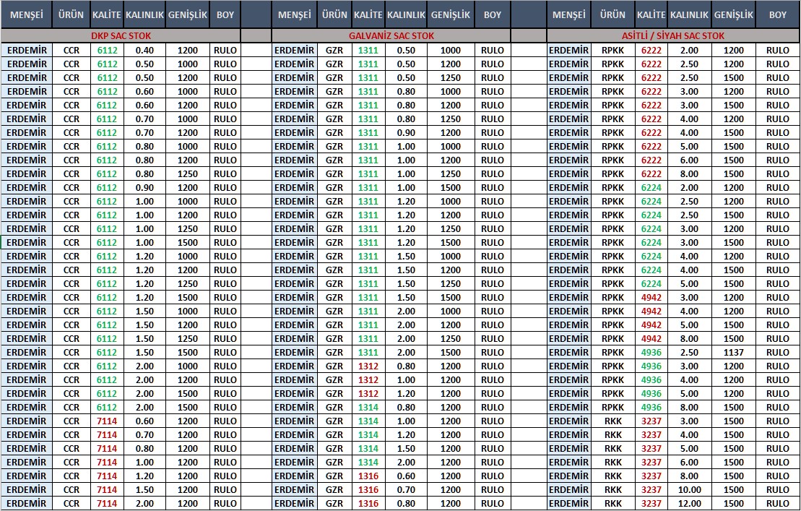801x511 pixels.
Task: Select RULO cell in the 1137 width row
Action: click(x=777, y=352)
